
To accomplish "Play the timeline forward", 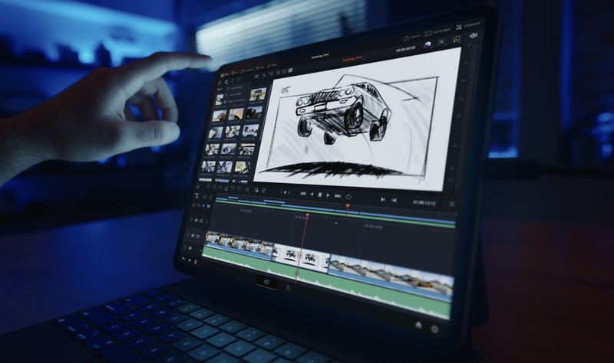I will [x=328, y=195].
